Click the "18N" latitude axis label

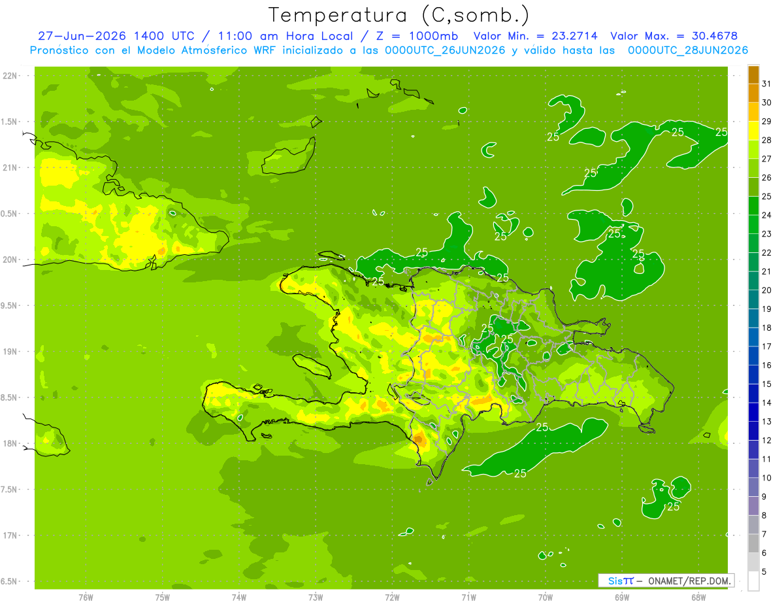click(10, 443)
